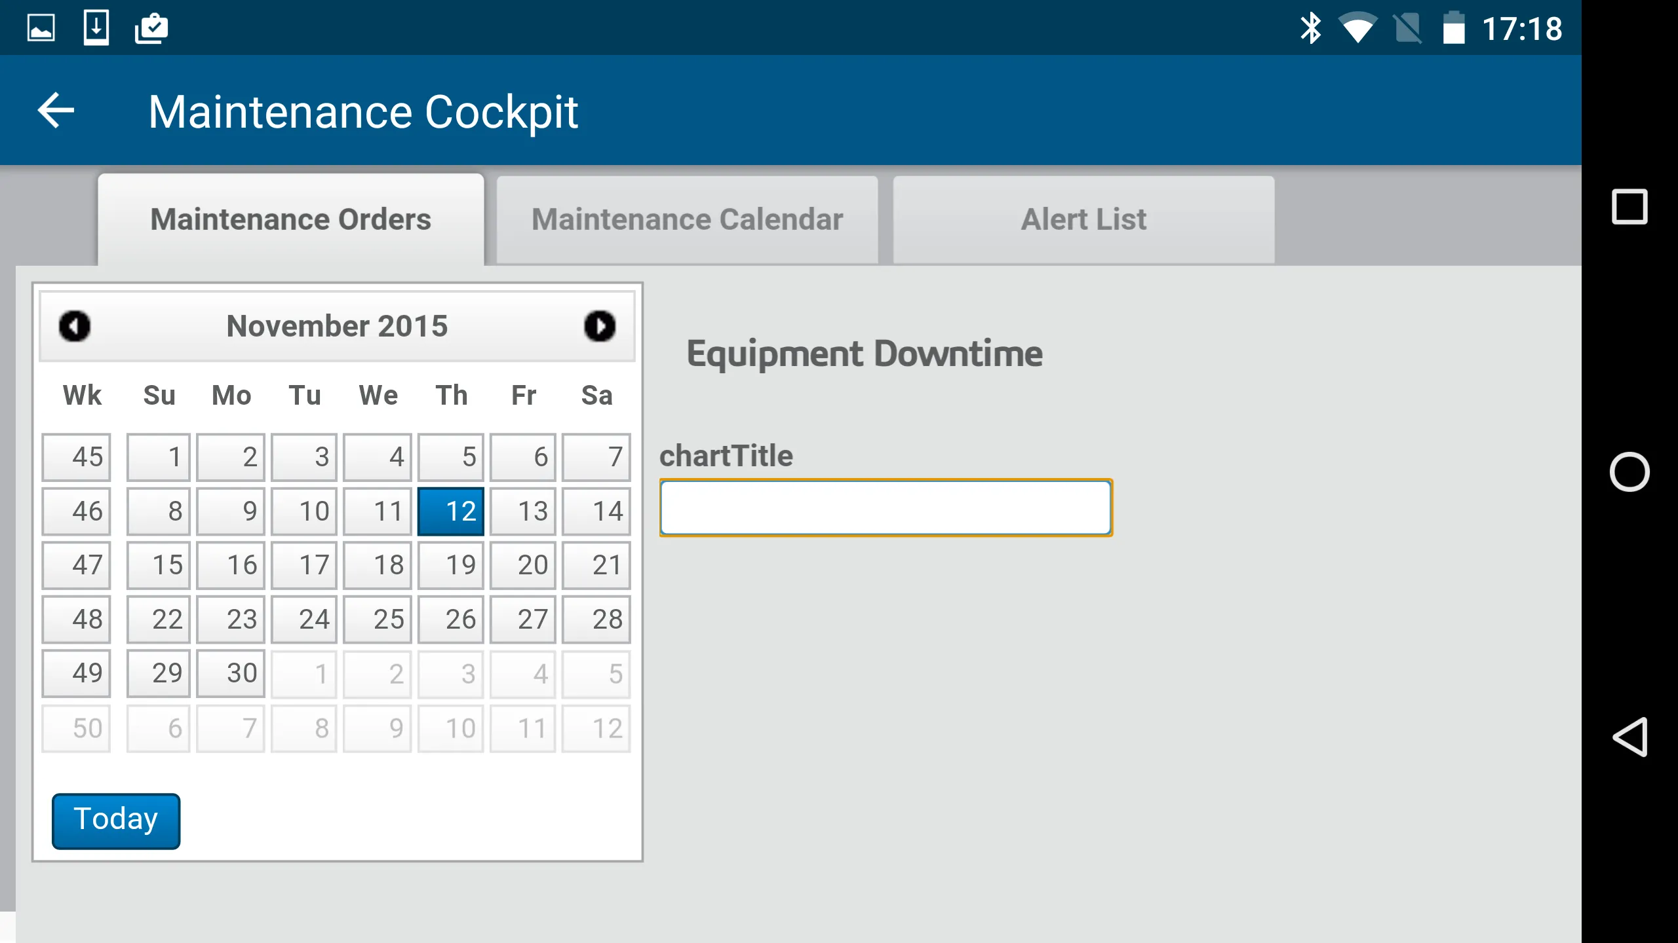Tap the Bluetooth status icon
Viewport: 1678px width, 943px height.
[x=1311, y=28]
